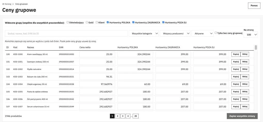Click Kopiuj for Balsam do ciała row
The height and width of the screenshot is (122, 263).
pos(236,77)
